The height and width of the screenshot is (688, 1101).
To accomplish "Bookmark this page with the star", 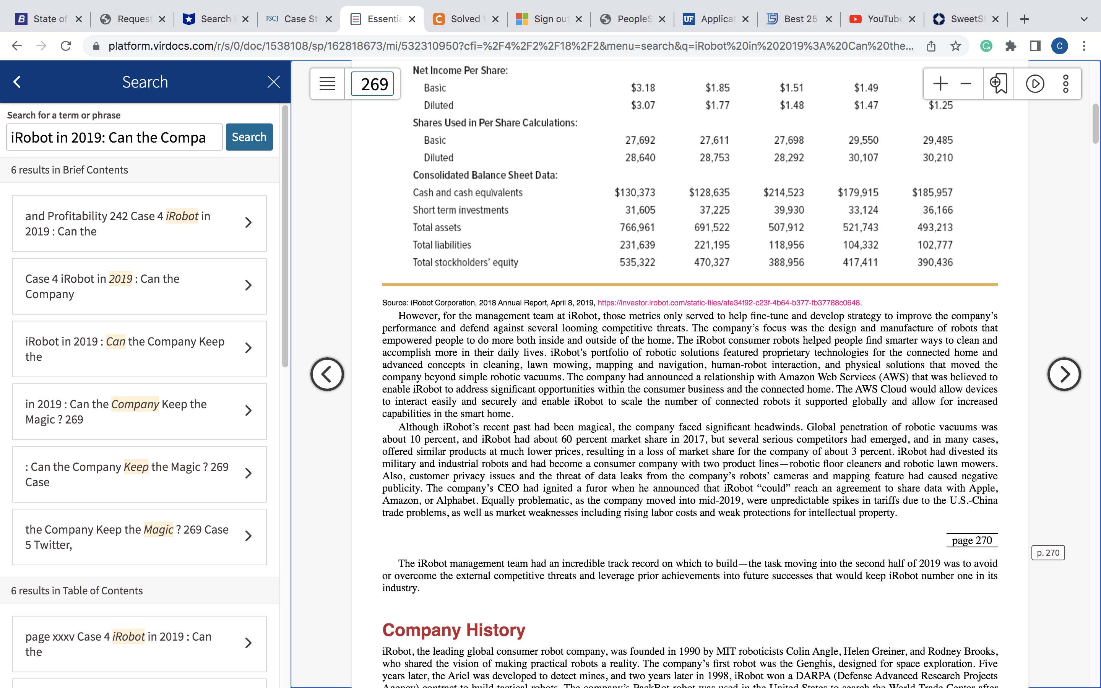I will 955,46.
